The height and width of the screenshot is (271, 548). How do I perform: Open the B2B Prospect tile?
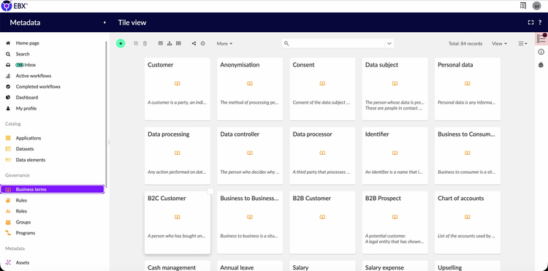pos(395,222)
